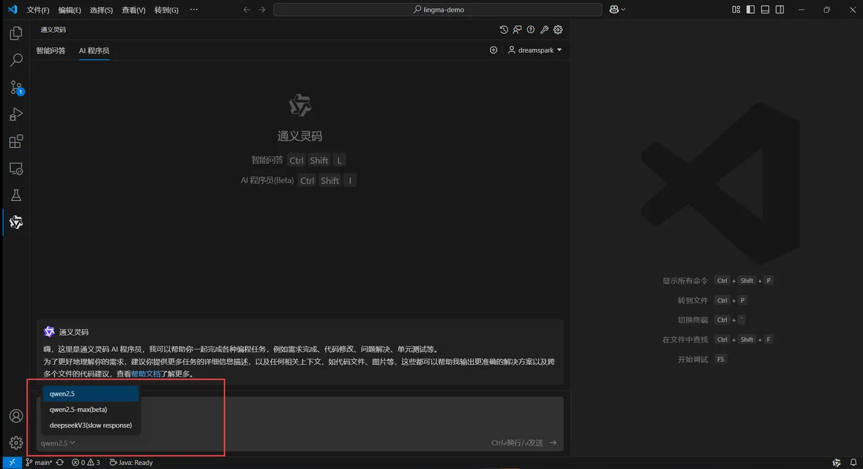The image size is (863, 469).
Task: Switch to the AI 程序员 tab
Action: [94, 51]
